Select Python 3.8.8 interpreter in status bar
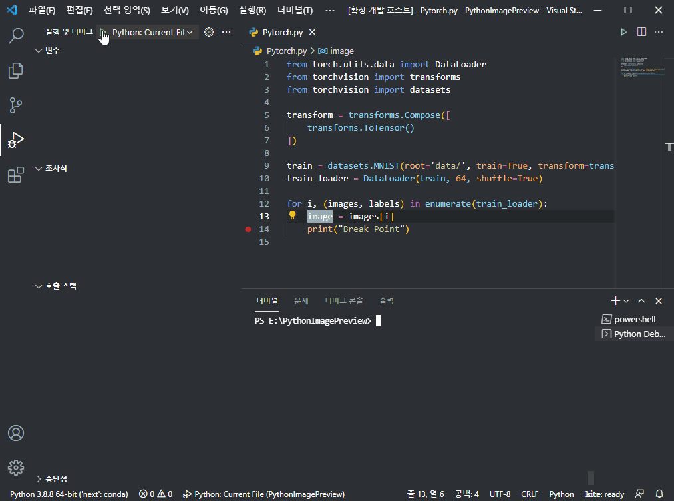 click(69, 494)
